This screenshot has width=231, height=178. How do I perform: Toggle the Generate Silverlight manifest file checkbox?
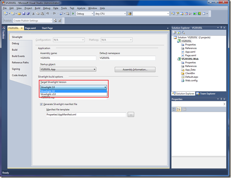pyautogui.click(x=41, y=104)
